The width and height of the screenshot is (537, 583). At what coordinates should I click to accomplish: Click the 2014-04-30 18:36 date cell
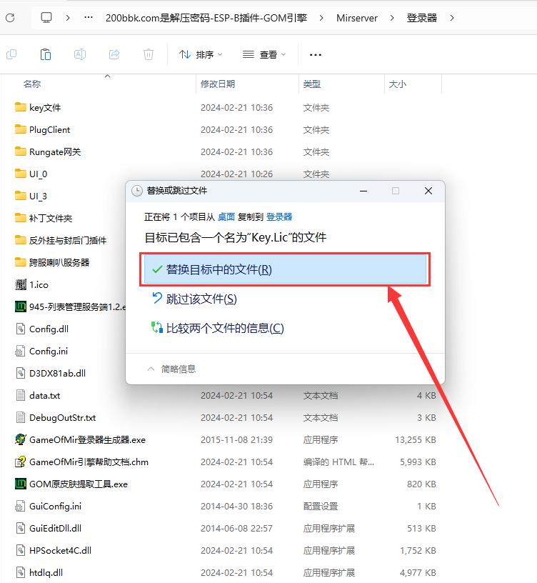click(237, 506)
